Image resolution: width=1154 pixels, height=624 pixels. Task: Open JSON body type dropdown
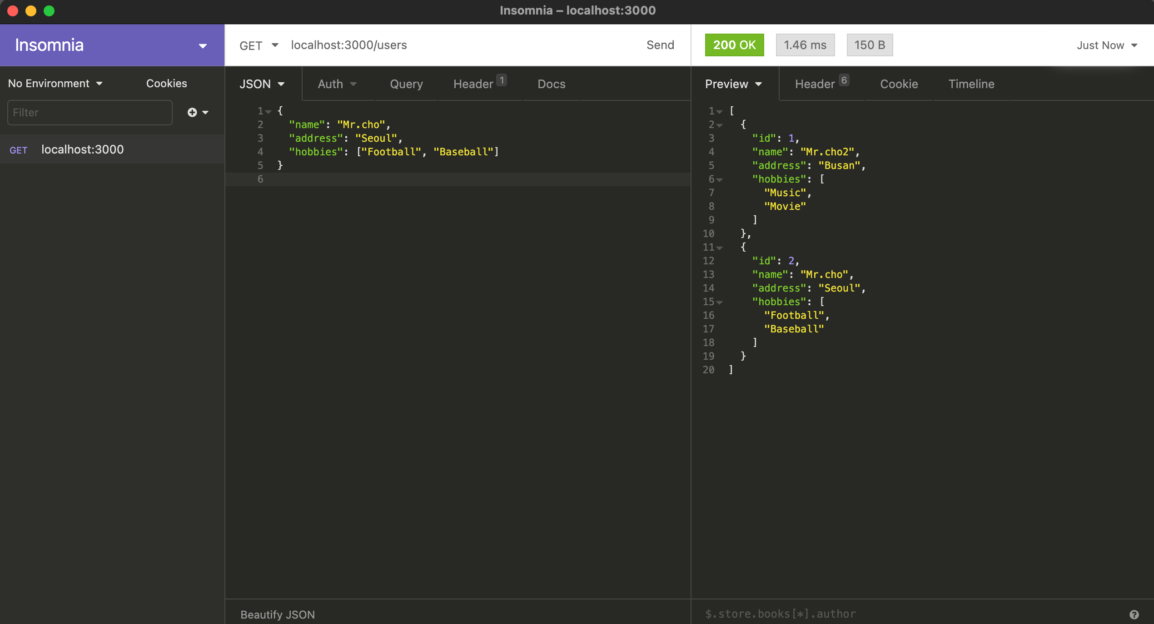click(262, 84)
